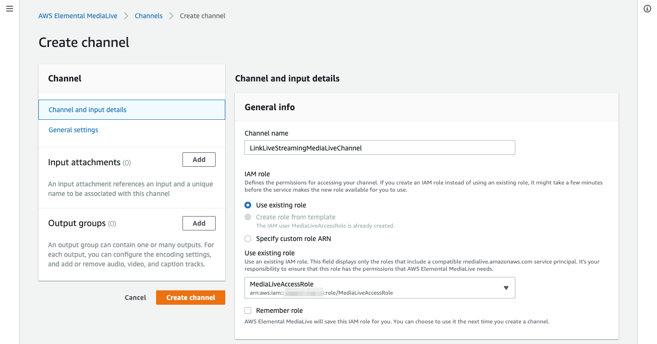Image resolution: width=657 pixels, height=344 pixels.
Task: Open the console navigation hamburger menu
Action: tap(10, 9)
